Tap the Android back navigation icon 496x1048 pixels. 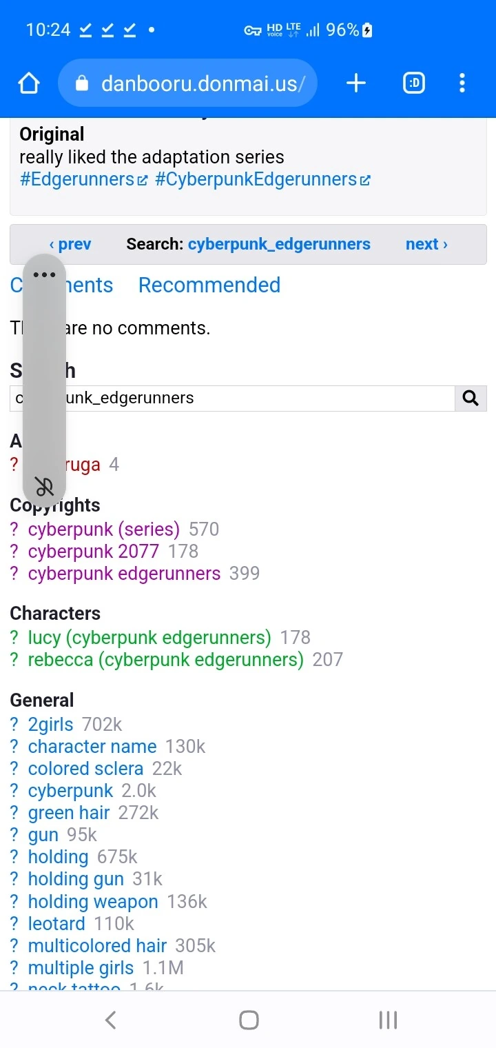click(x=110, y=1020)
